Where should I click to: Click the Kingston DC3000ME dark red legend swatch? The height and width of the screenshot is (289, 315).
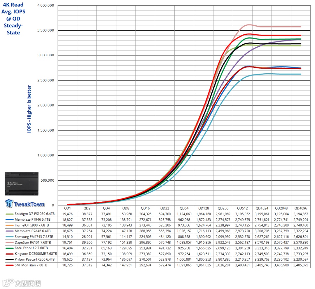click(9, 254)
